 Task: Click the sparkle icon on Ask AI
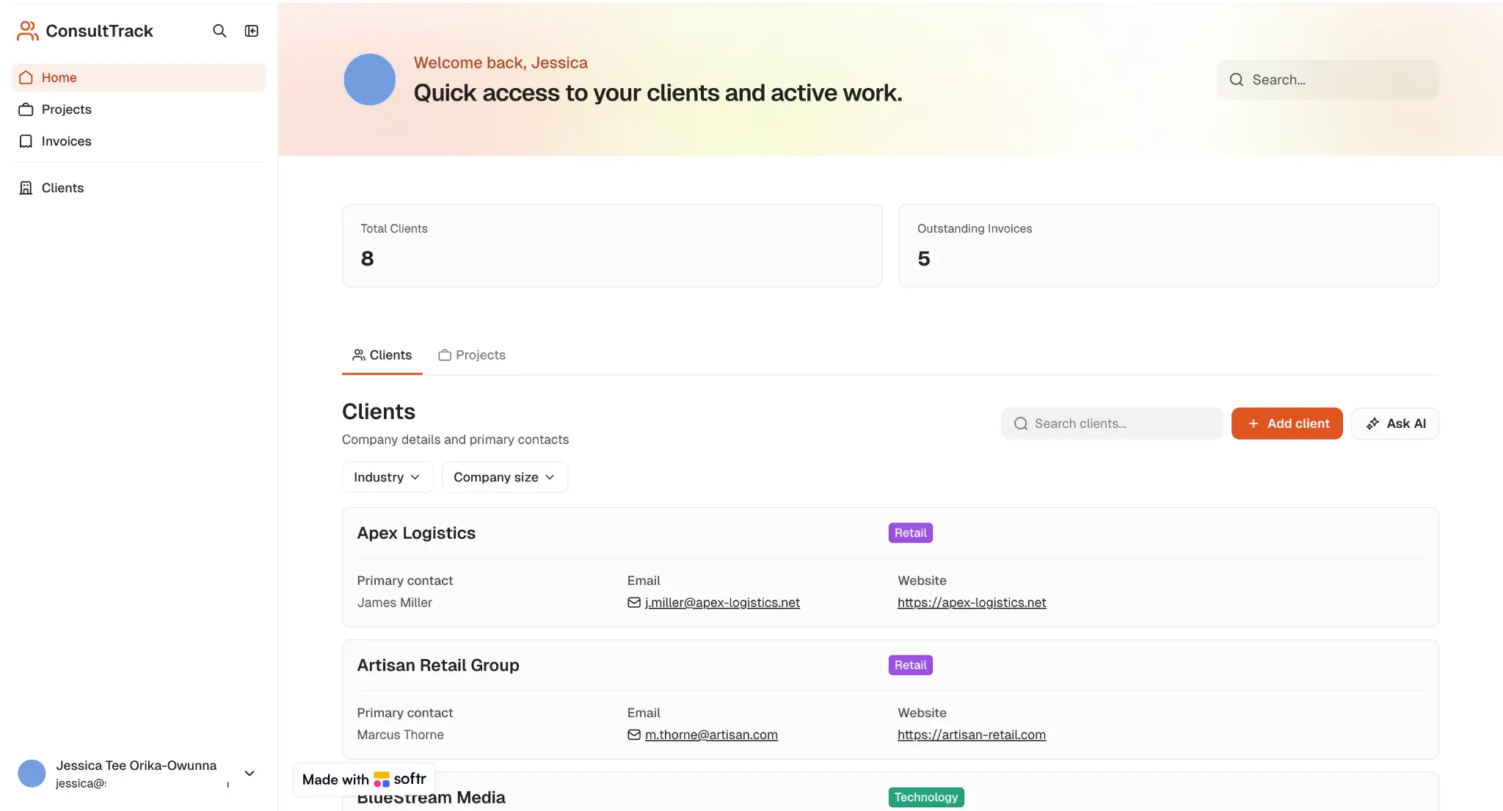pos(1372,423)
